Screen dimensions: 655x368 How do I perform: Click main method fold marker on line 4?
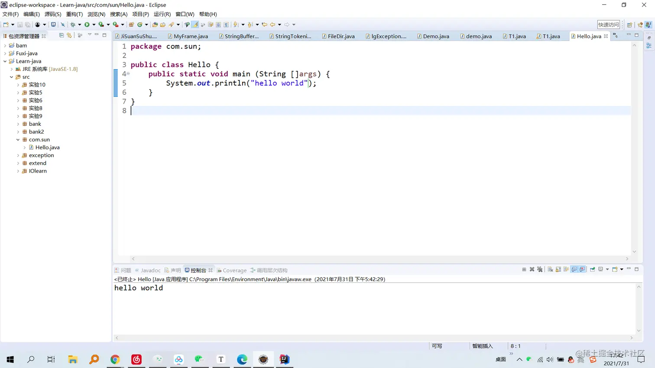tap(128, 74)
